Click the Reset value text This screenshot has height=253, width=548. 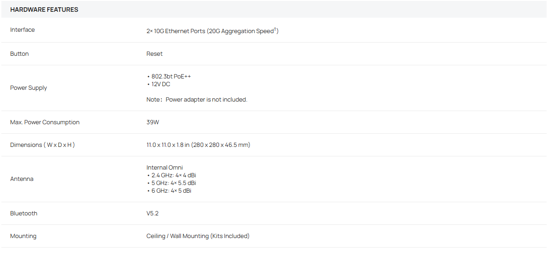pyautogui.click(x=154, y=54)
